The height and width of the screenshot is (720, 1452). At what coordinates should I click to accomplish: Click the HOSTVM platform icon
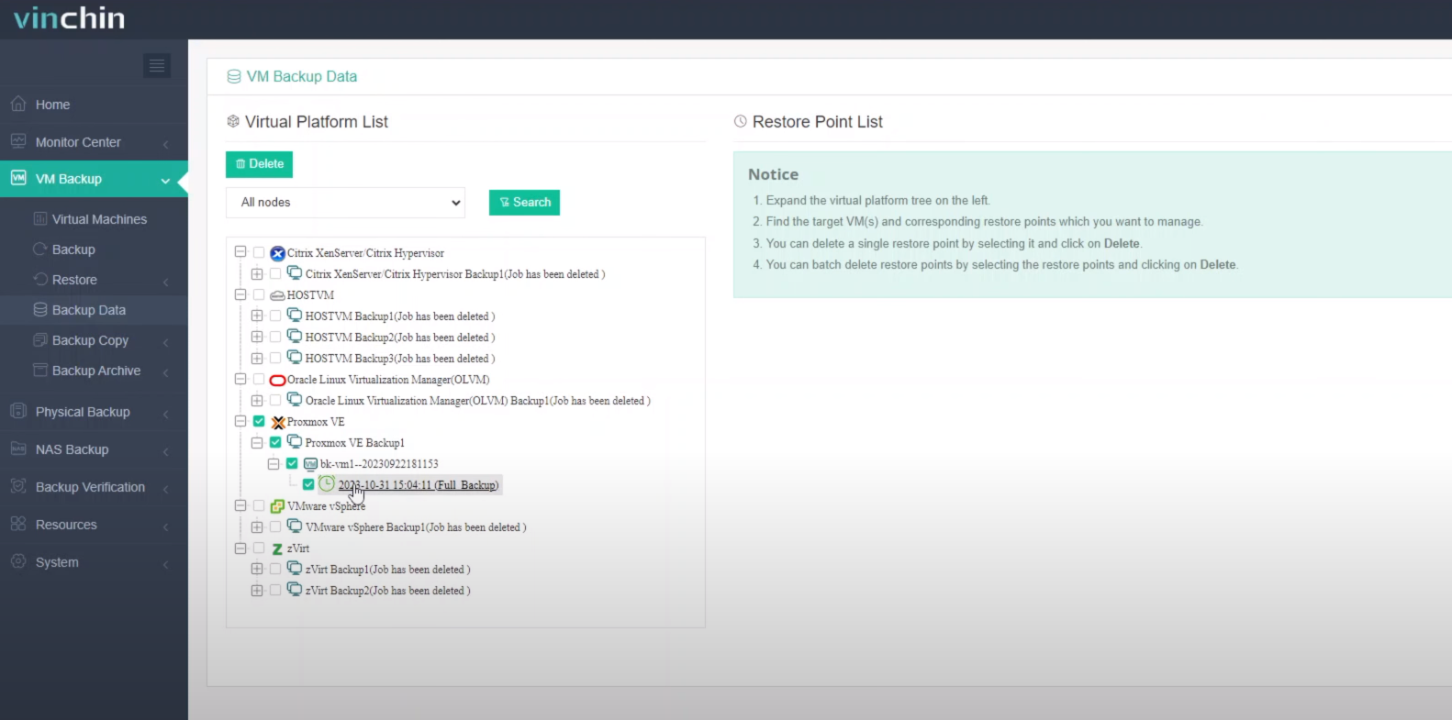point(277,295)
